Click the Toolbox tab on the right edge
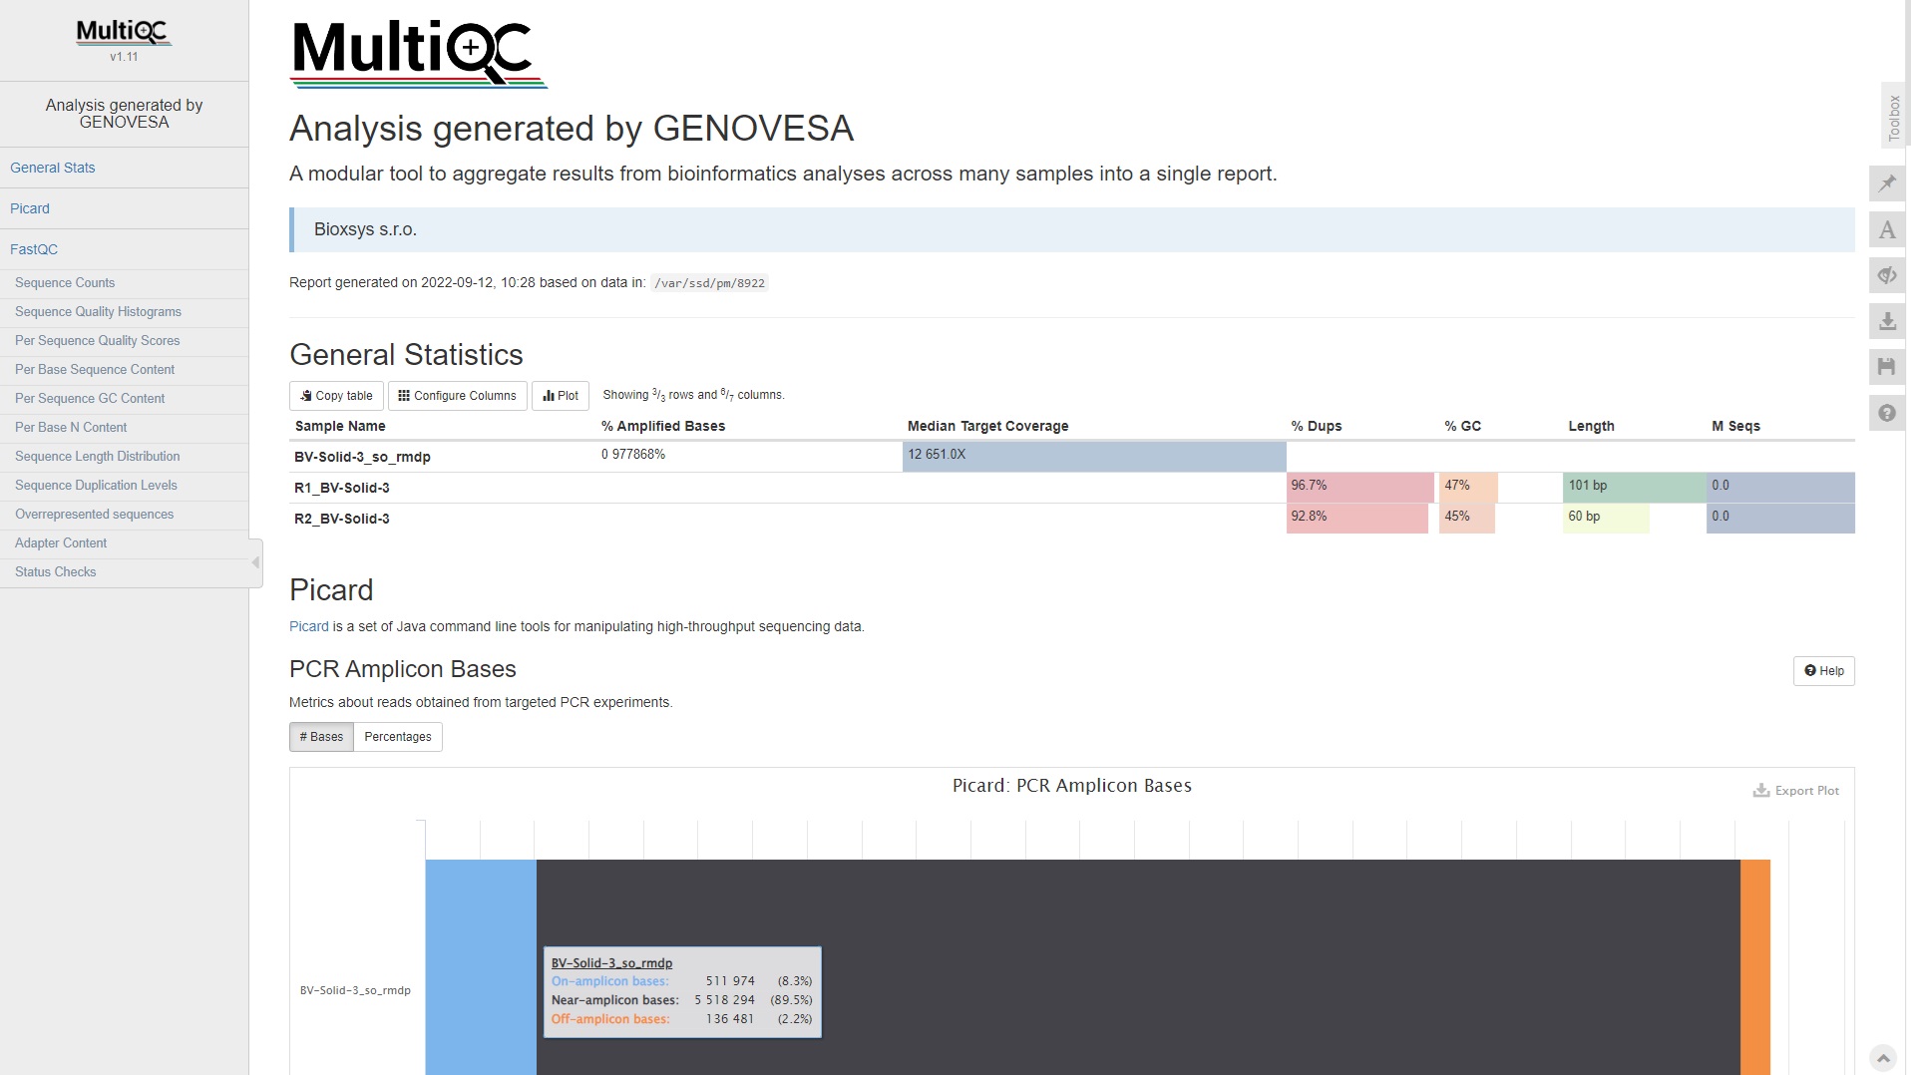1911x1075 pixels. (1894, 116)
